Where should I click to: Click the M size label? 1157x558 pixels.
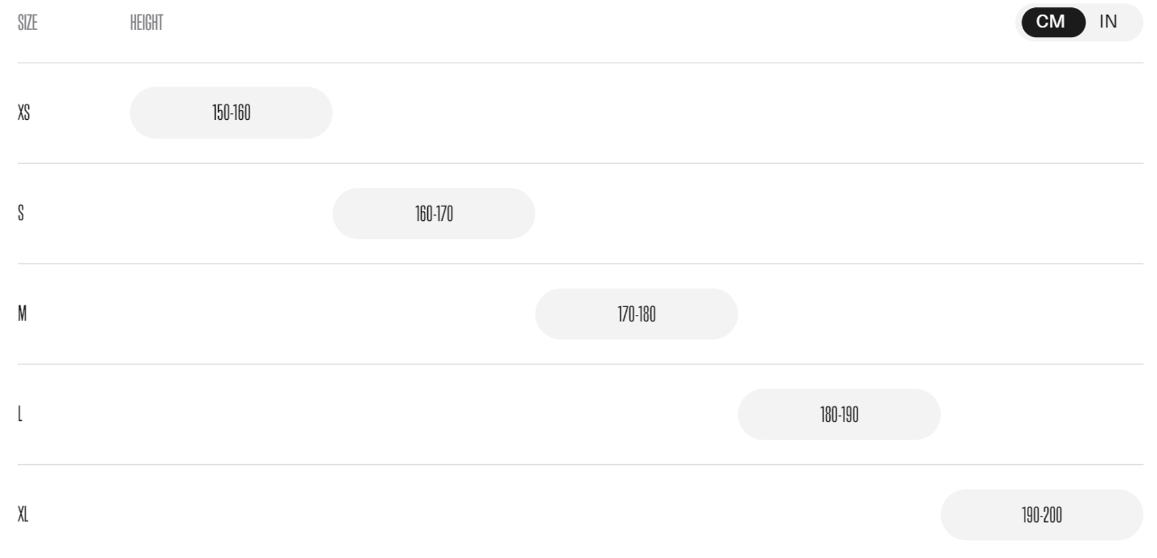pos(22,314)
